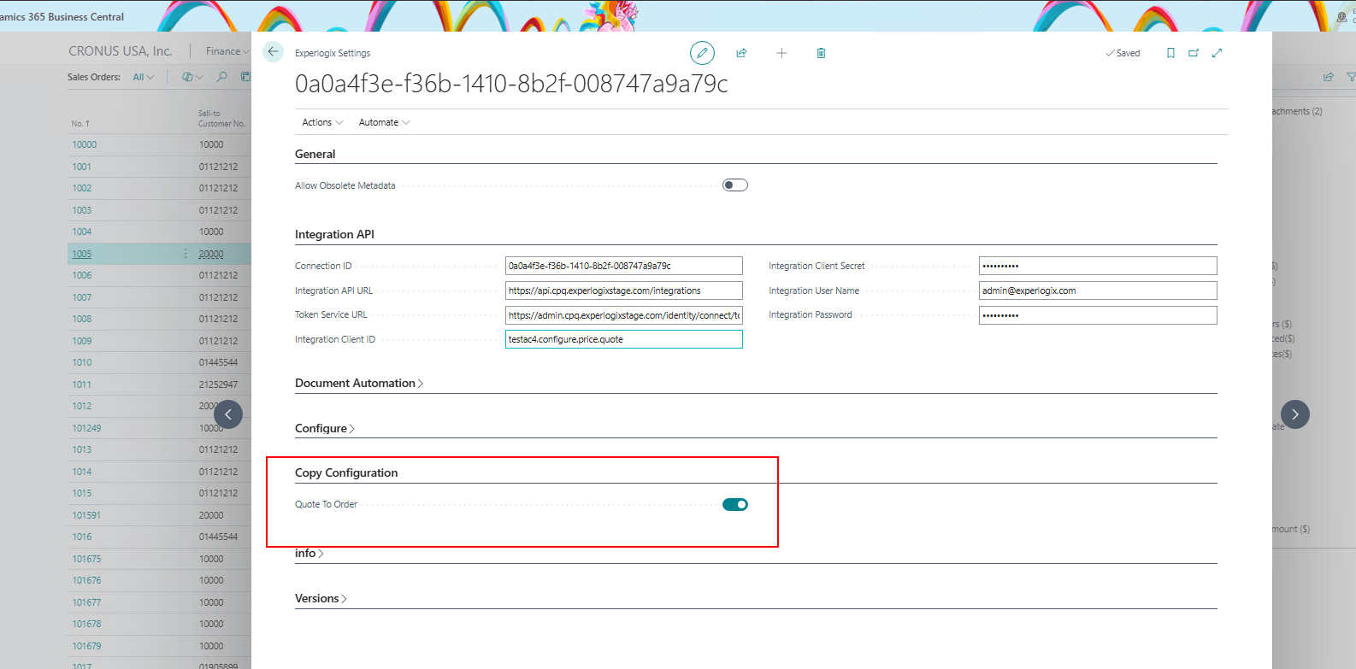Expand the Document Automation section
1356x669 pixels.
point(359,383)
